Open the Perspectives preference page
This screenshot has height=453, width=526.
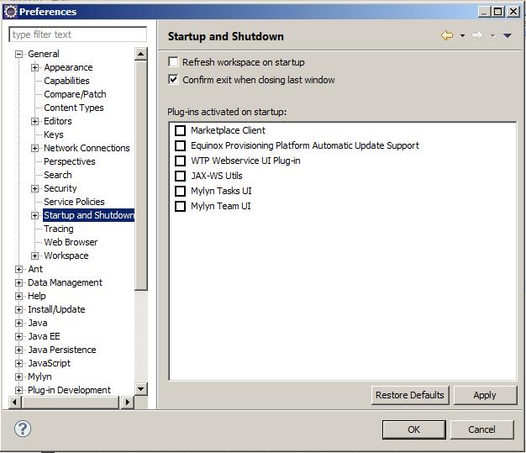coord(70,161)
